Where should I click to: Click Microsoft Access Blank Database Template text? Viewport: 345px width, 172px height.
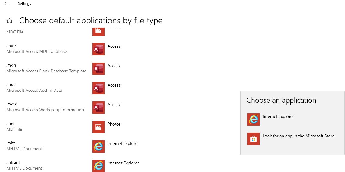tap(46, 71)
